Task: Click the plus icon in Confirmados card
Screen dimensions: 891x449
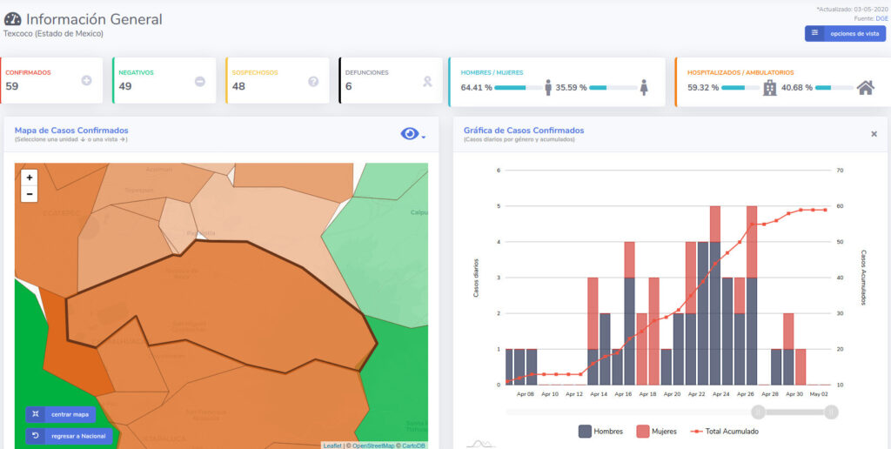Action: pyautogui.click(x=86, y=81)
